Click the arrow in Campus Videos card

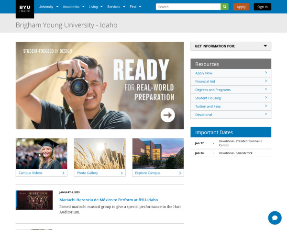[63, 173]
